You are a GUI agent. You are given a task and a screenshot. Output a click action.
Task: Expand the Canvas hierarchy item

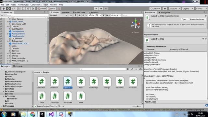pos(8,26)
